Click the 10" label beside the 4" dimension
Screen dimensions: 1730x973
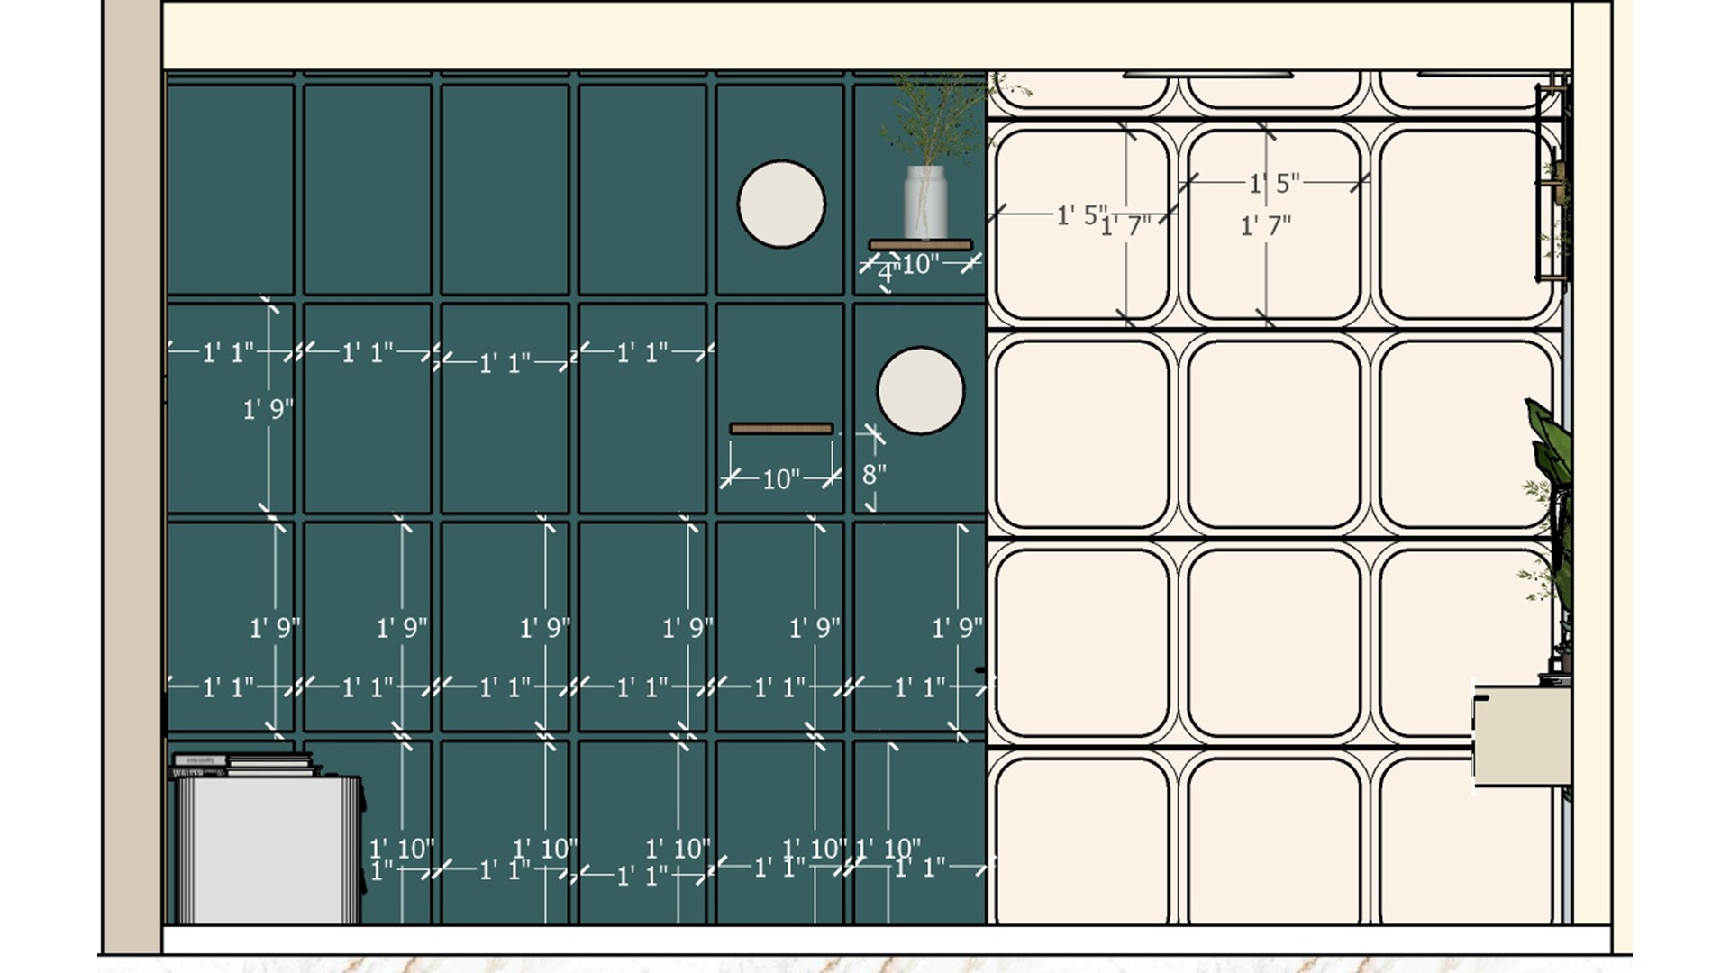coord(921,265)
